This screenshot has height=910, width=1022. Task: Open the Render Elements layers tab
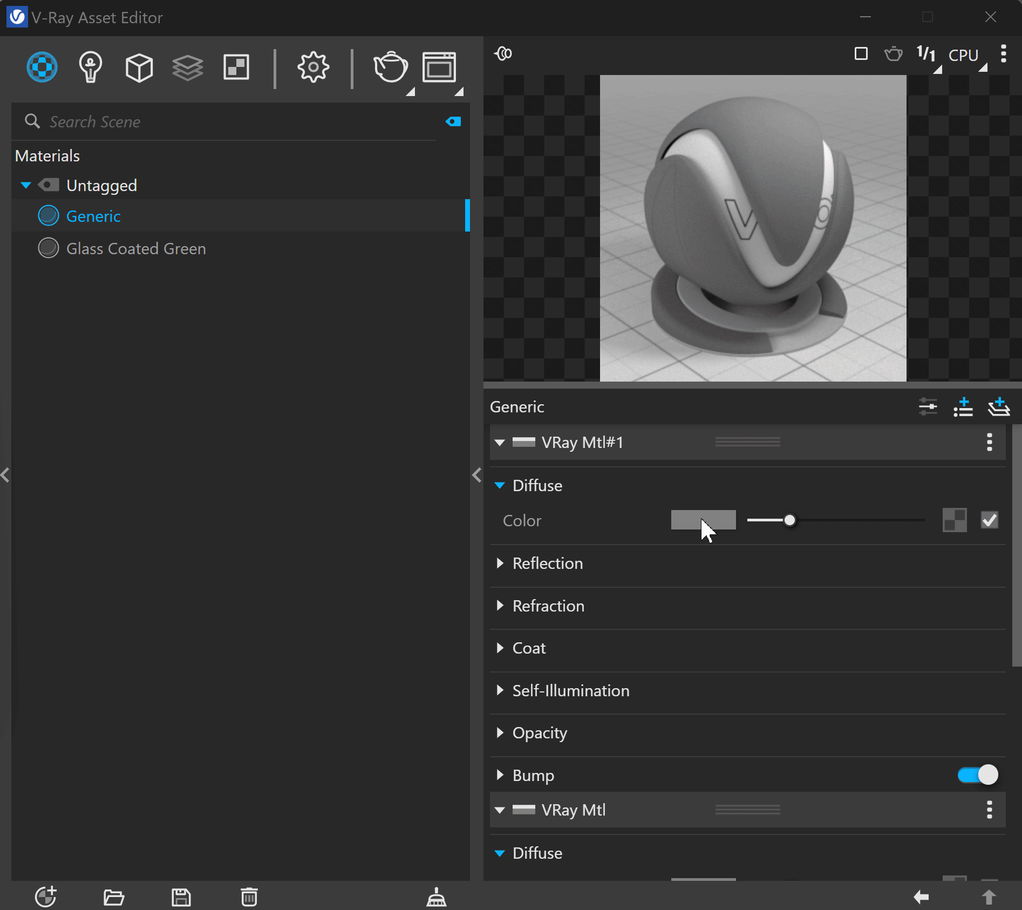tap(188, 68)
